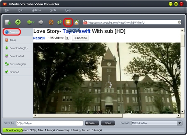Click the Browse... button

click(x=92, y=123)
